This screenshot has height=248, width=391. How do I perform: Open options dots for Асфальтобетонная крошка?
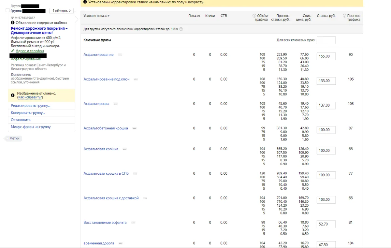134,128
